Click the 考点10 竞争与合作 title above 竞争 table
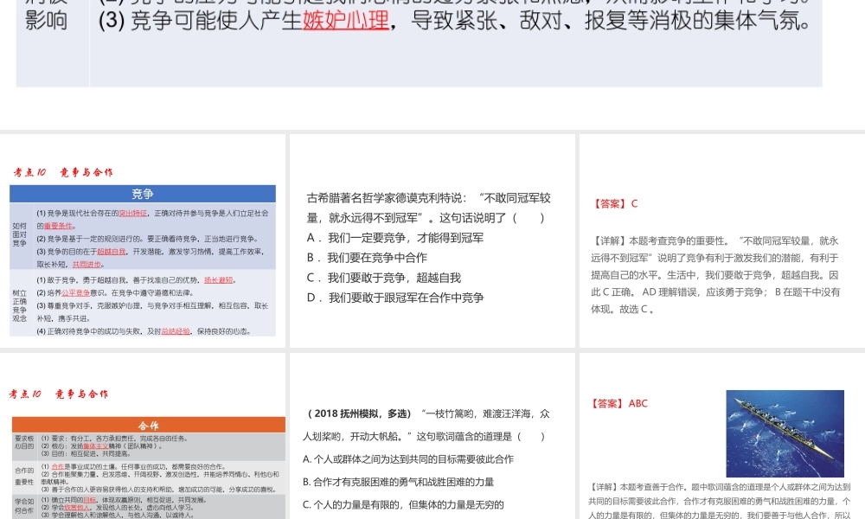Image resolution: width=865 pixels, height=519 pixels. (x=63, y=172)
